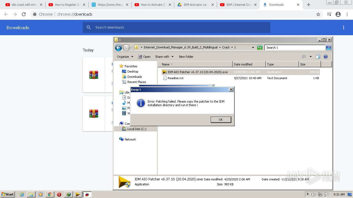Screen dimensions: 353x198
Task: Click the blue info icon in Error dialog
Action: pyautogui.click(x=141, y=103)
